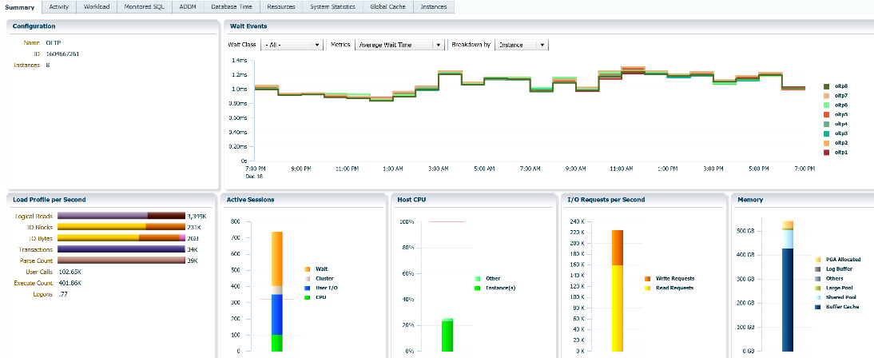Click the Logons value .77
Image resolution: width=874 pixels, height=358 pixels.
pos(63,294)
